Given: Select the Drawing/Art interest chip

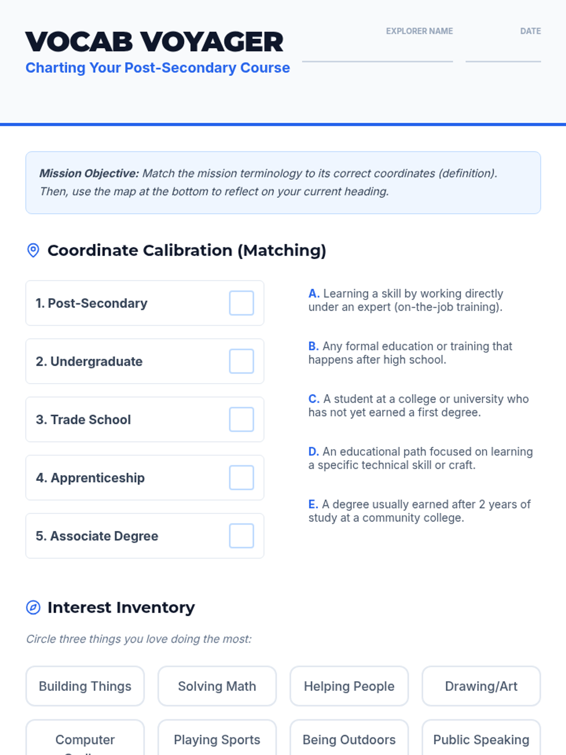Looking at the screenshot, I should [x=481, y=686].
